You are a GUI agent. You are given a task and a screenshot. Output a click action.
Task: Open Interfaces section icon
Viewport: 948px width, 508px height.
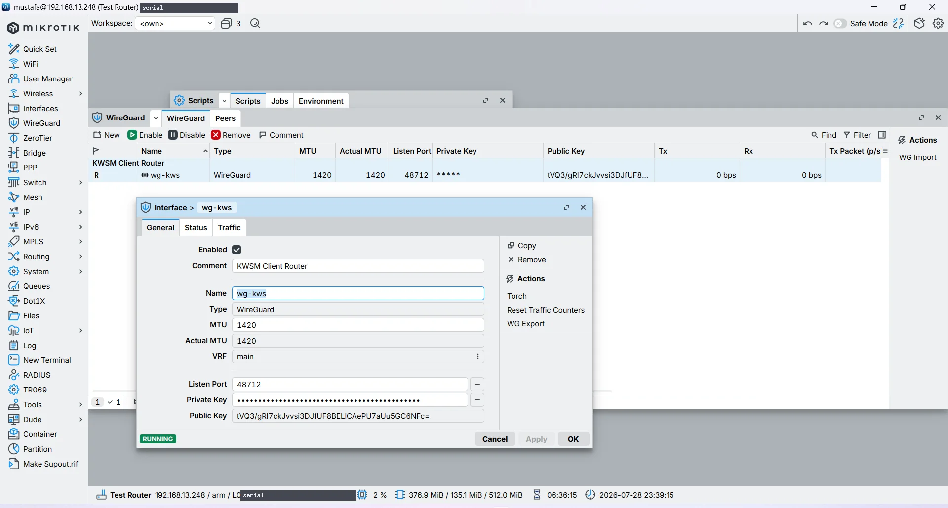14,108
